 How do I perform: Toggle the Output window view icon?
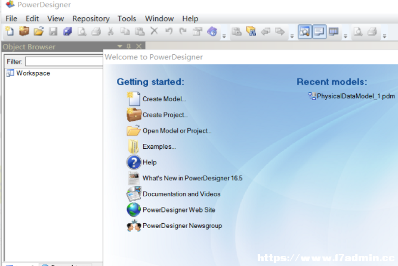[319, 32]
